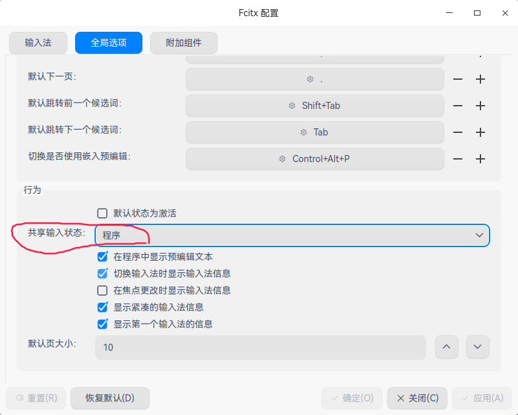Click the Shift+Tab shortcut key button
518x415 pixels.
[x=315, y=106]
